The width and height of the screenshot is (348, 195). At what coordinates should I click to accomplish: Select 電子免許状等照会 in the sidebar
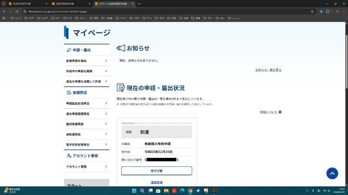coord(86,144)
